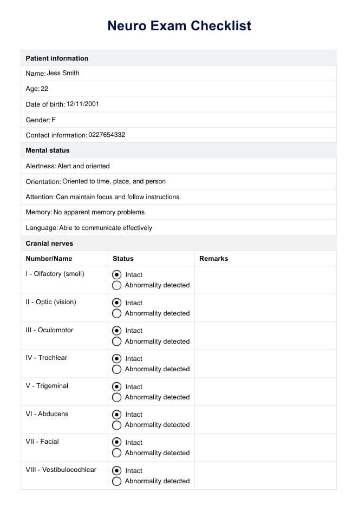Mark Abnormality detected for Optic vision
This screenshot has width=358, height=506.
(x=116, y=313)
